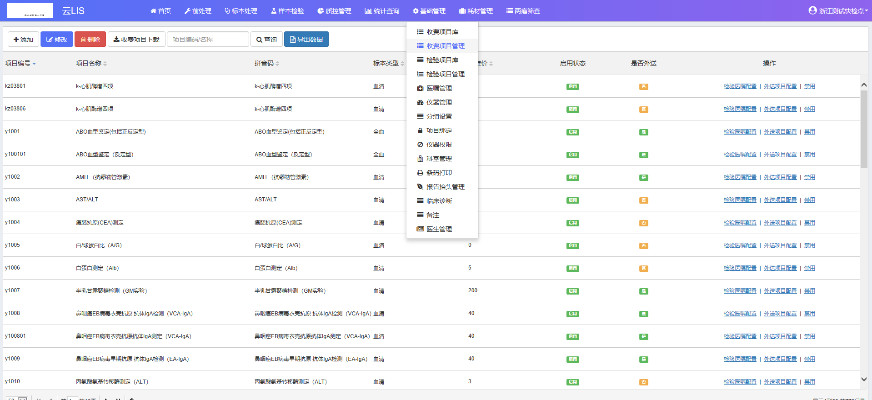Screen dimensions: 872x400
Task: Click 禁用 link for y1003
Action: coord(809,200)
